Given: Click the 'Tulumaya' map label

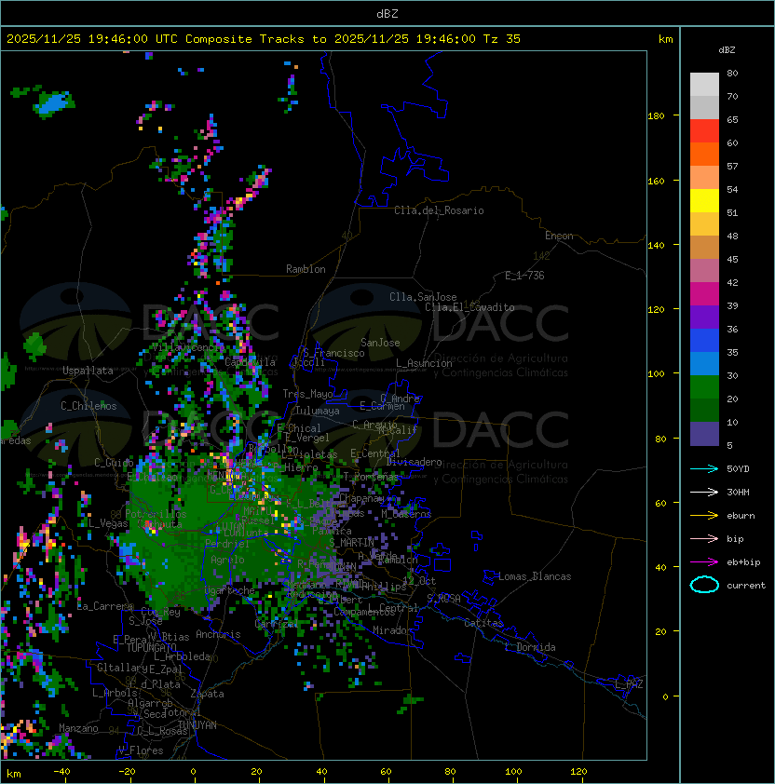Looking at the screenshot, I should click(318, 411).
